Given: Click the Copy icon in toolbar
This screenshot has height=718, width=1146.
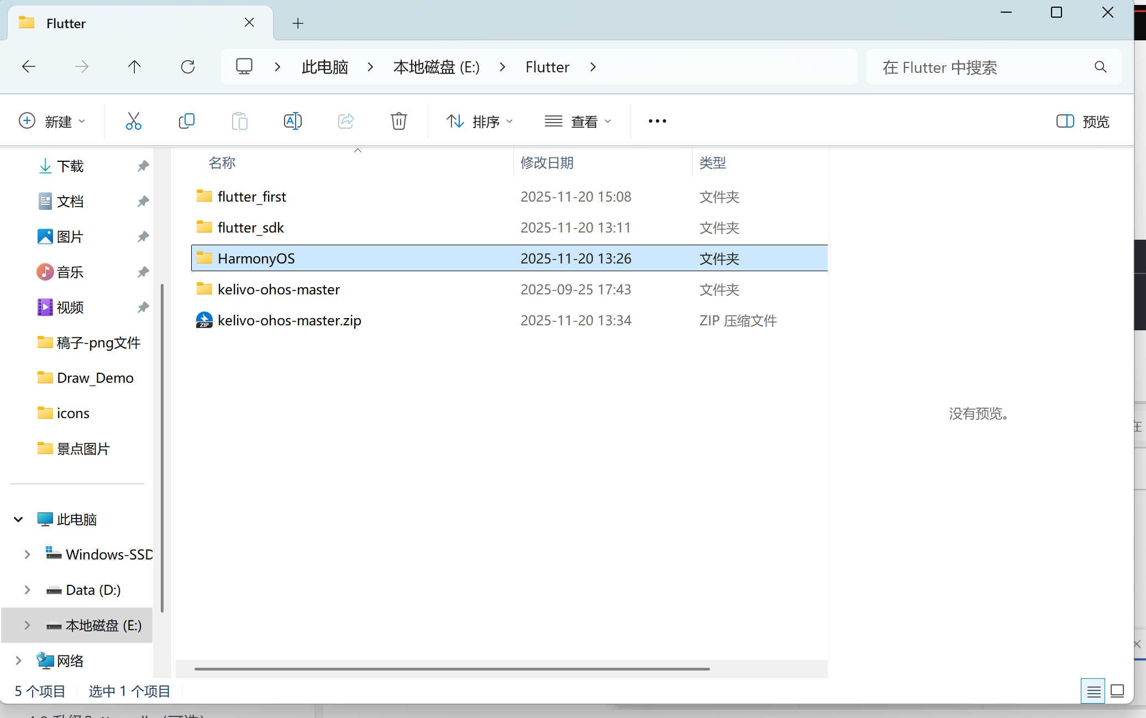Looking at the screenshot, I should pyautogui.click(x=187, y=121).
